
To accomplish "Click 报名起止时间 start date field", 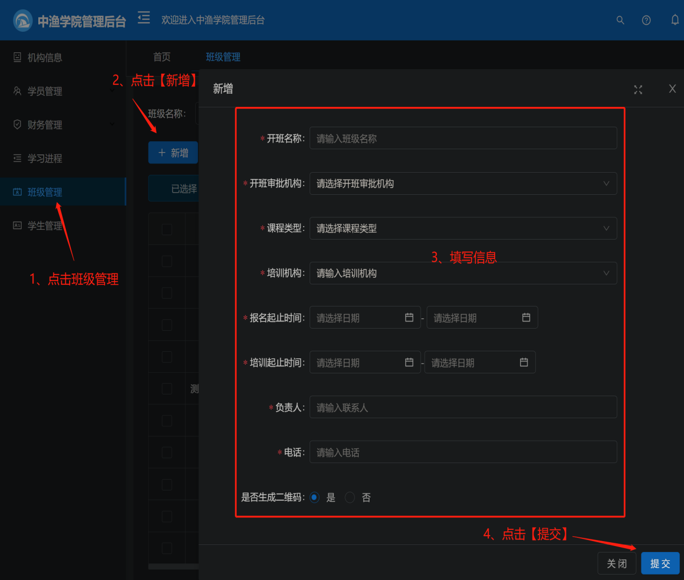I will coord(365,317).
